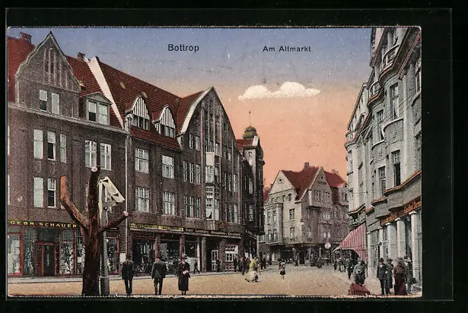Click the "Bottrop" caption text
This screenshot has width=468, height=313.
point(183,48)
